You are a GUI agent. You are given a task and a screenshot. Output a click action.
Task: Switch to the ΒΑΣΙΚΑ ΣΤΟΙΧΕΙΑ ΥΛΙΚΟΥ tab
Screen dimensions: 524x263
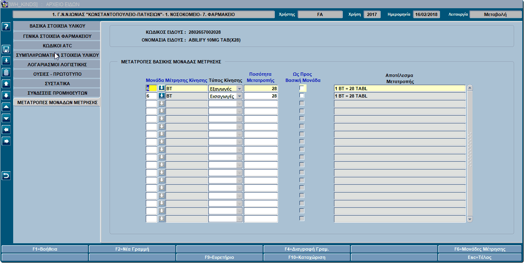57,26
